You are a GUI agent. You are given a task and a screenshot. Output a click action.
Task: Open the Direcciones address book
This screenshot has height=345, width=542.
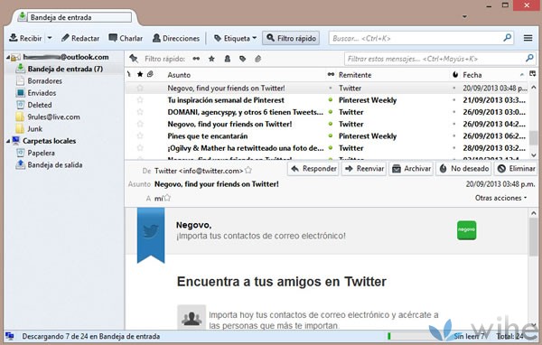tap(176, 38)
